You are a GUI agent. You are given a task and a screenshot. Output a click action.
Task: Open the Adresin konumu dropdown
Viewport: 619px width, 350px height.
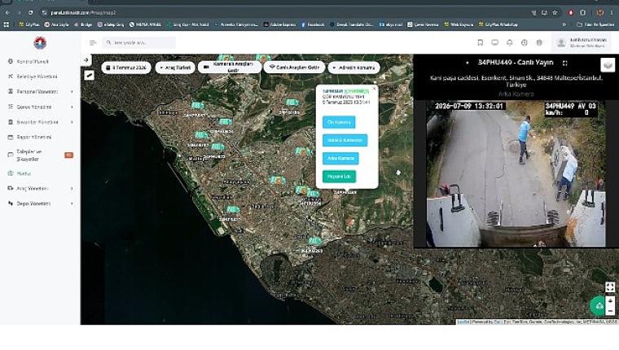pos(354,68)
